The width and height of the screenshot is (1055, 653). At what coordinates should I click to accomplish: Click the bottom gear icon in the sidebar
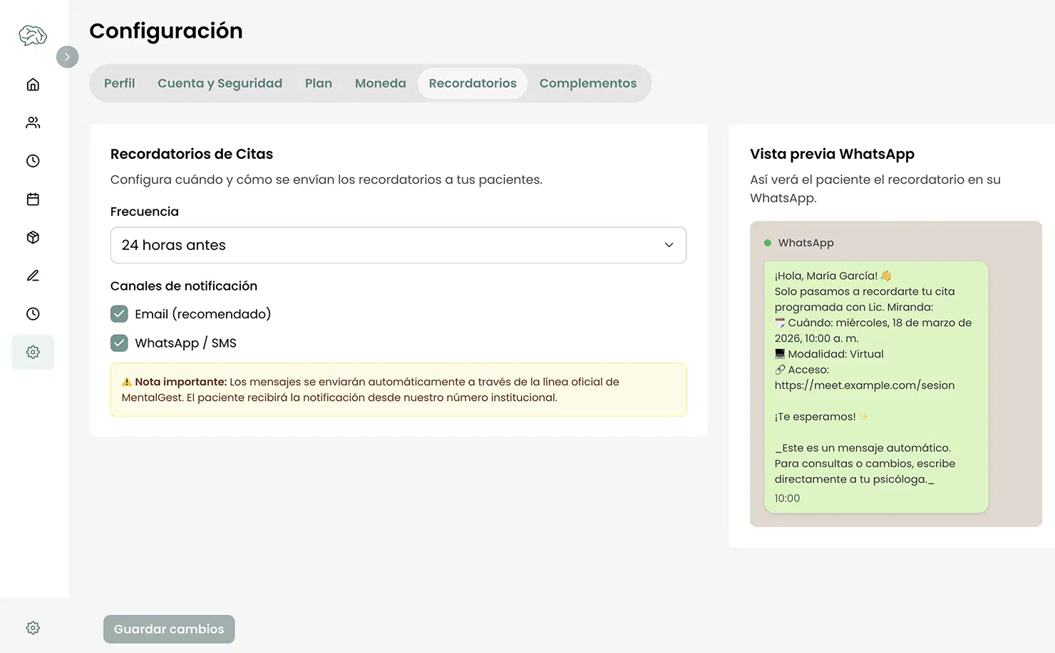click(x=33, y=628)
